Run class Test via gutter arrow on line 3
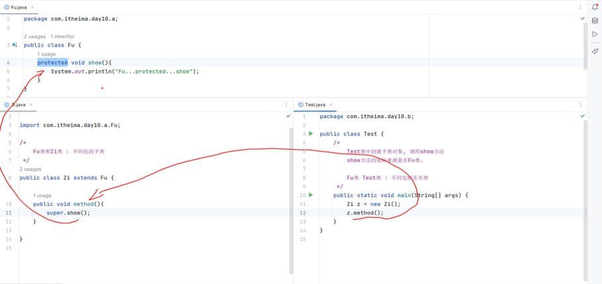This screenshot has height=284, width=602. (x=311, y=134)
